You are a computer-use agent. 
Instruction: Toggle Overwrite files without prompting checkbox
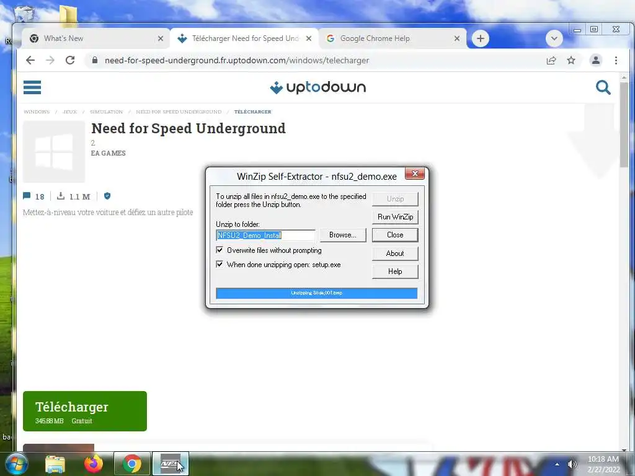click(220, 250)
